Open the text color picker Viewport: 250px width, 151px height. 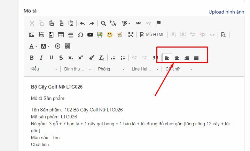[33, 46]
